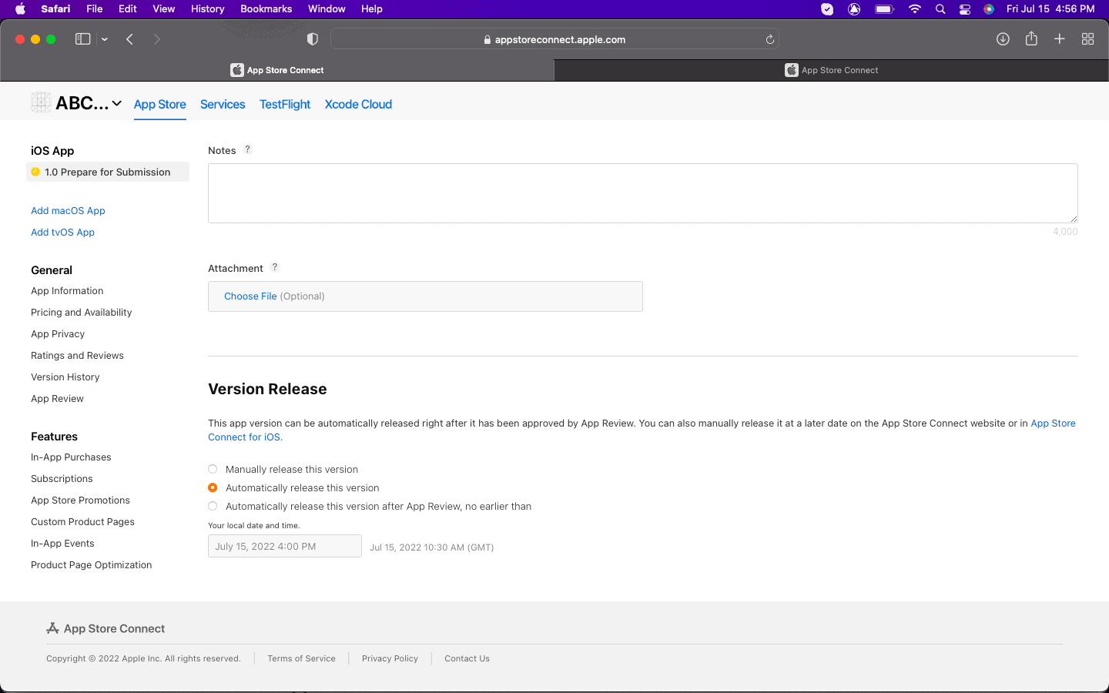1109x693 pixels.
Task: Click Add tvOS App link
Action: click(x=62, y=232)
